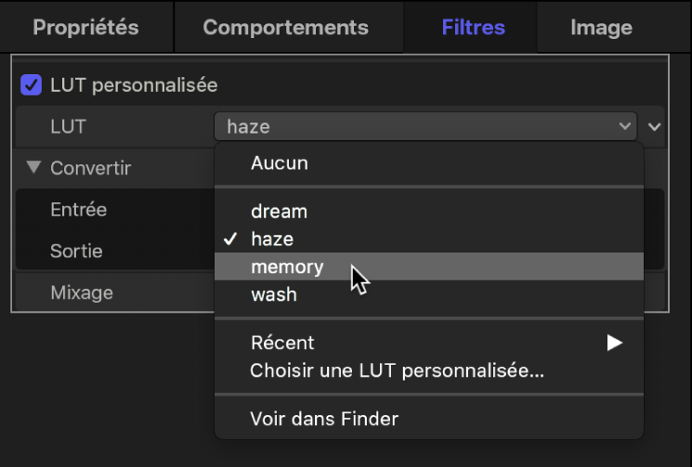Pick the memory LUT preset
The image size is (692, 467).
pos(287,267)
